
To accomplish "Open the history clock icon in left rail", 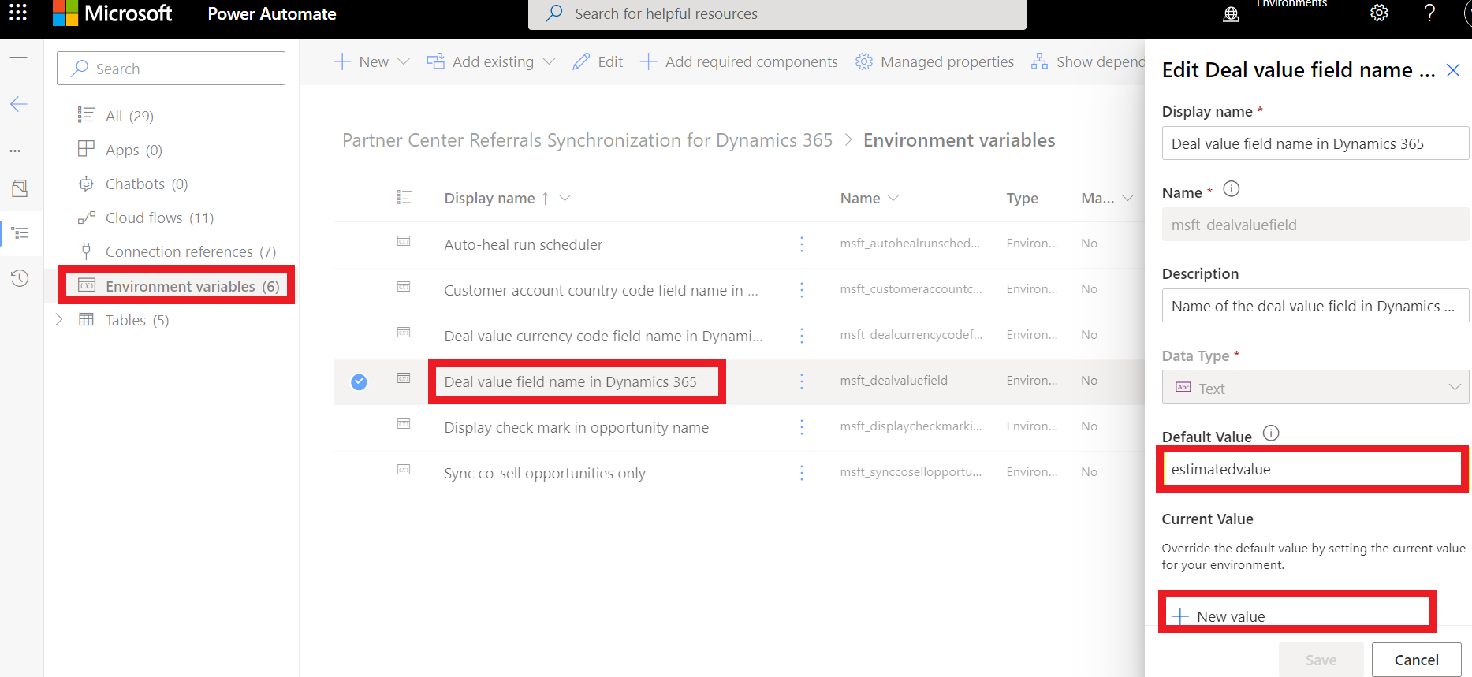I will (20, 278).
